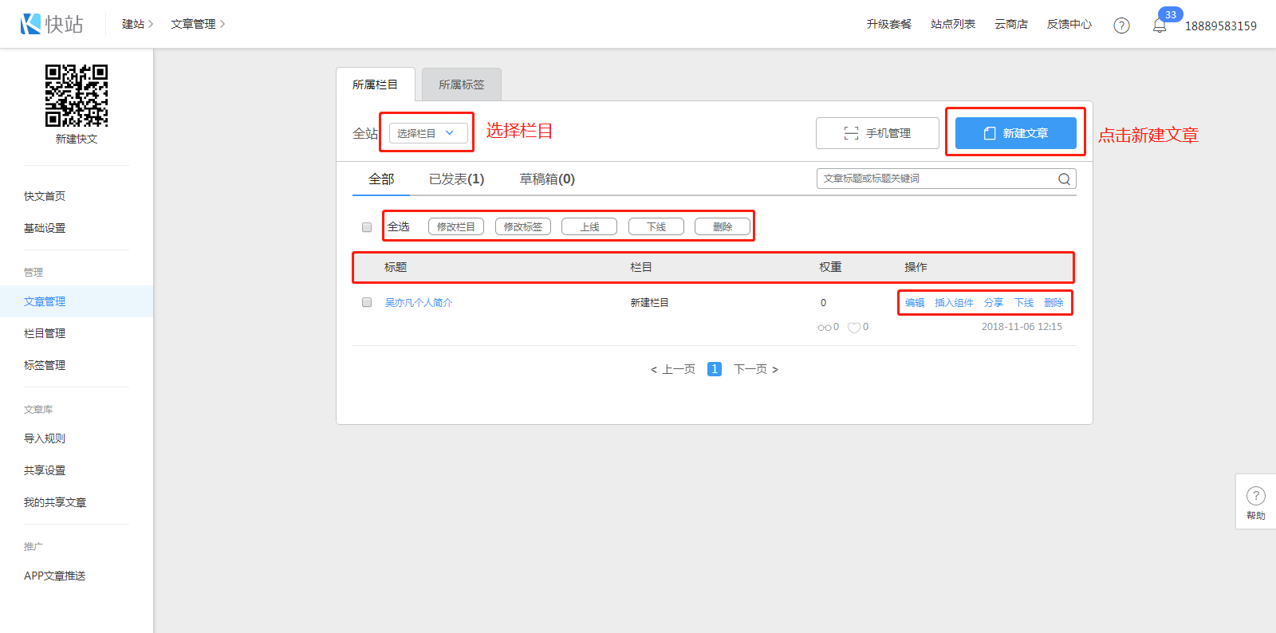Open the floating 帮助 help widget
Viewport: 1276px width, 633px height.
[x=1255, y=502]
